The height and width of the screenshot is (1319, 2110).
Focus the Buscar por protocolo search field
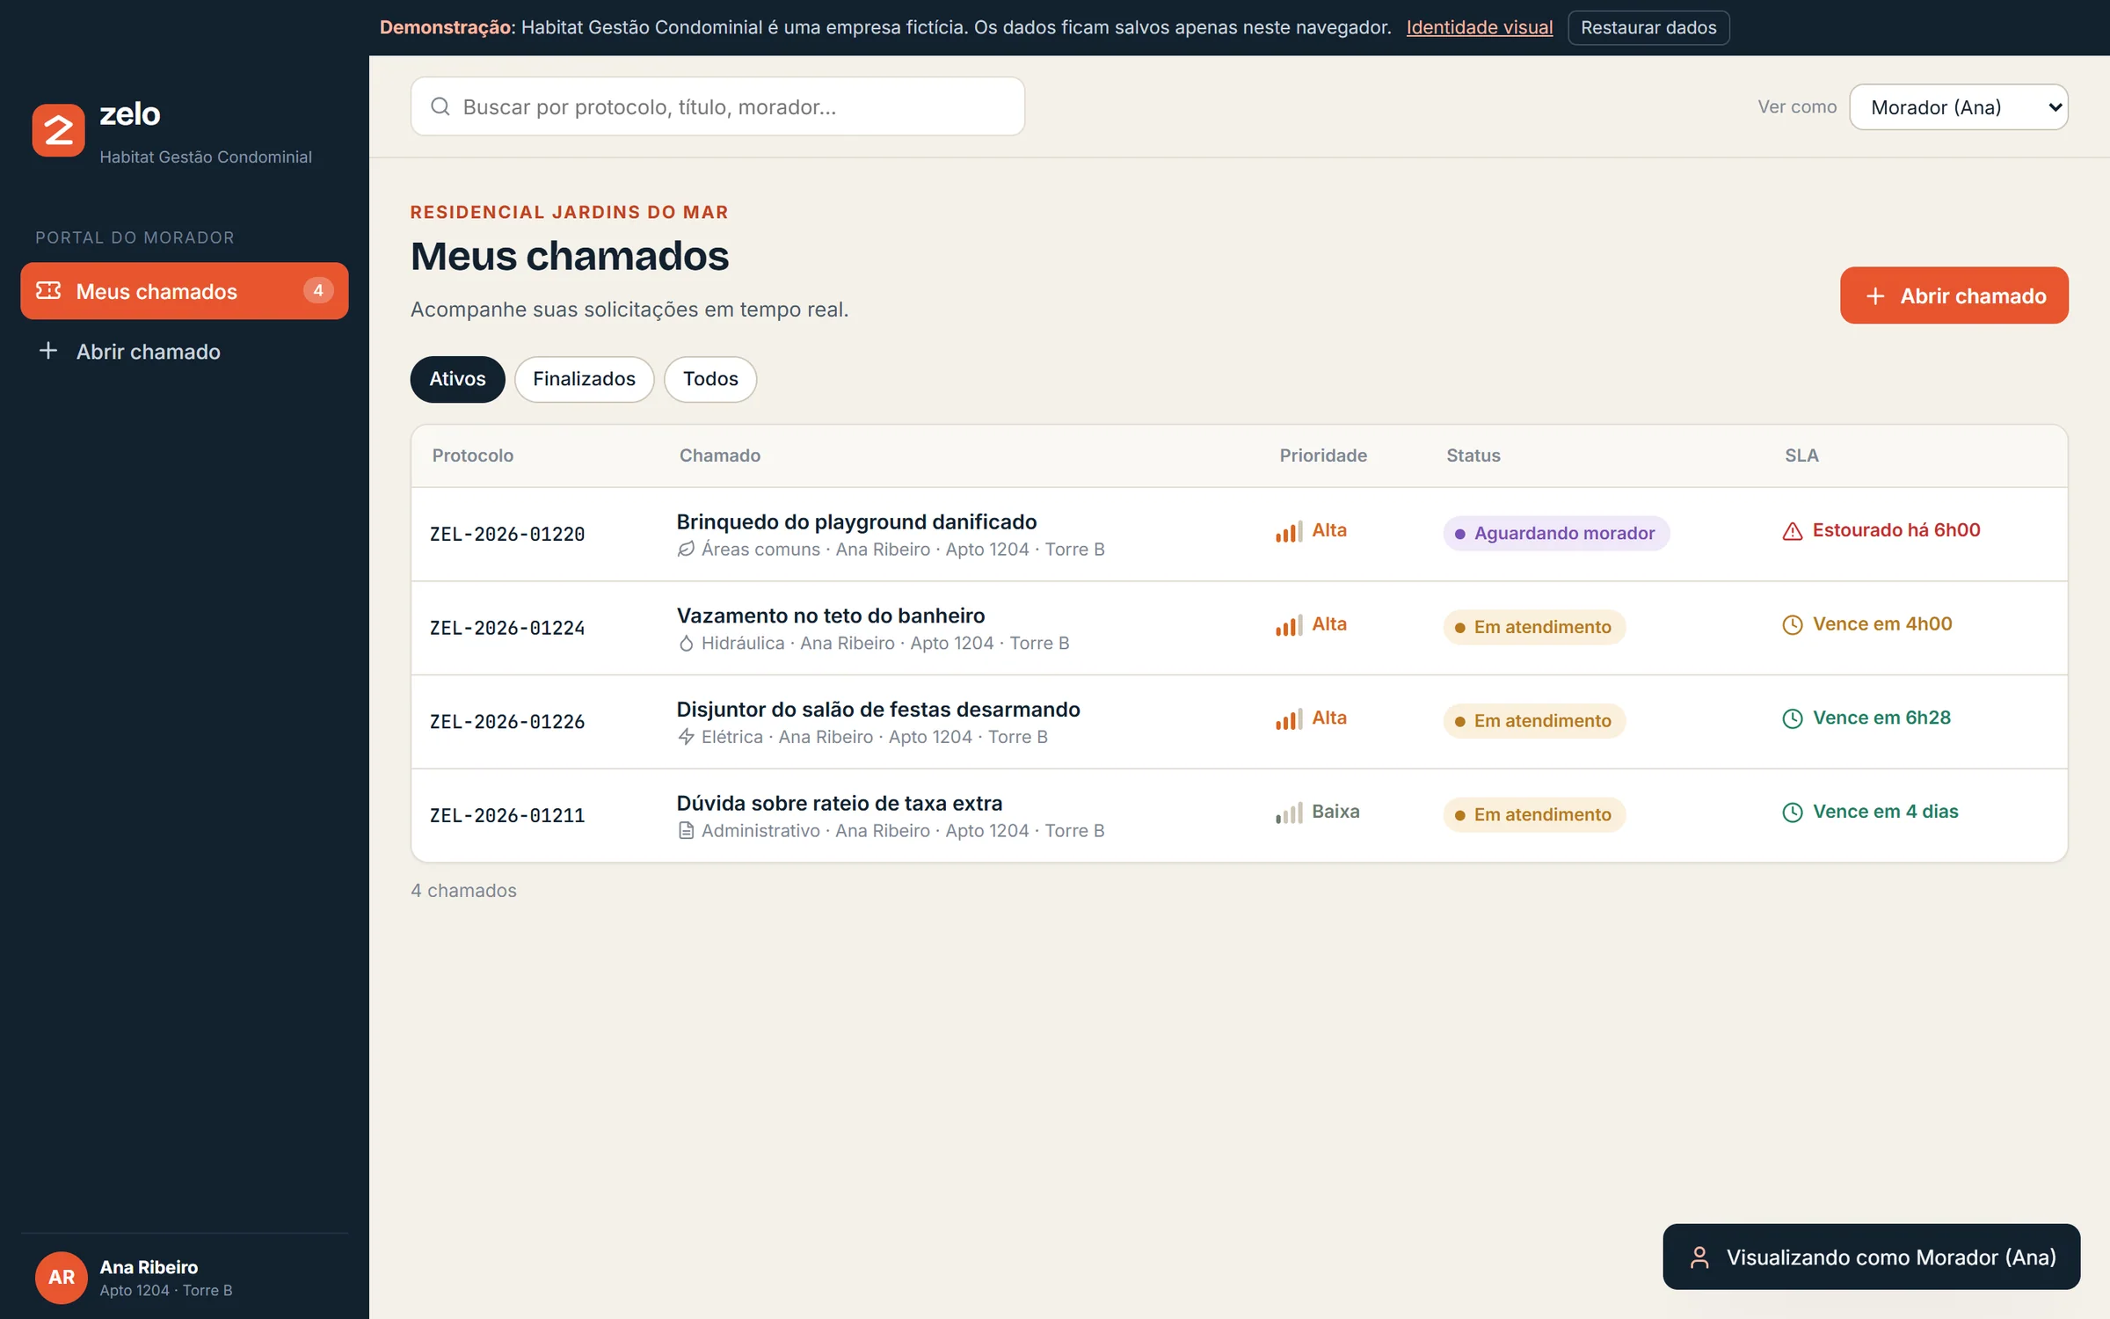coord(717,106)
